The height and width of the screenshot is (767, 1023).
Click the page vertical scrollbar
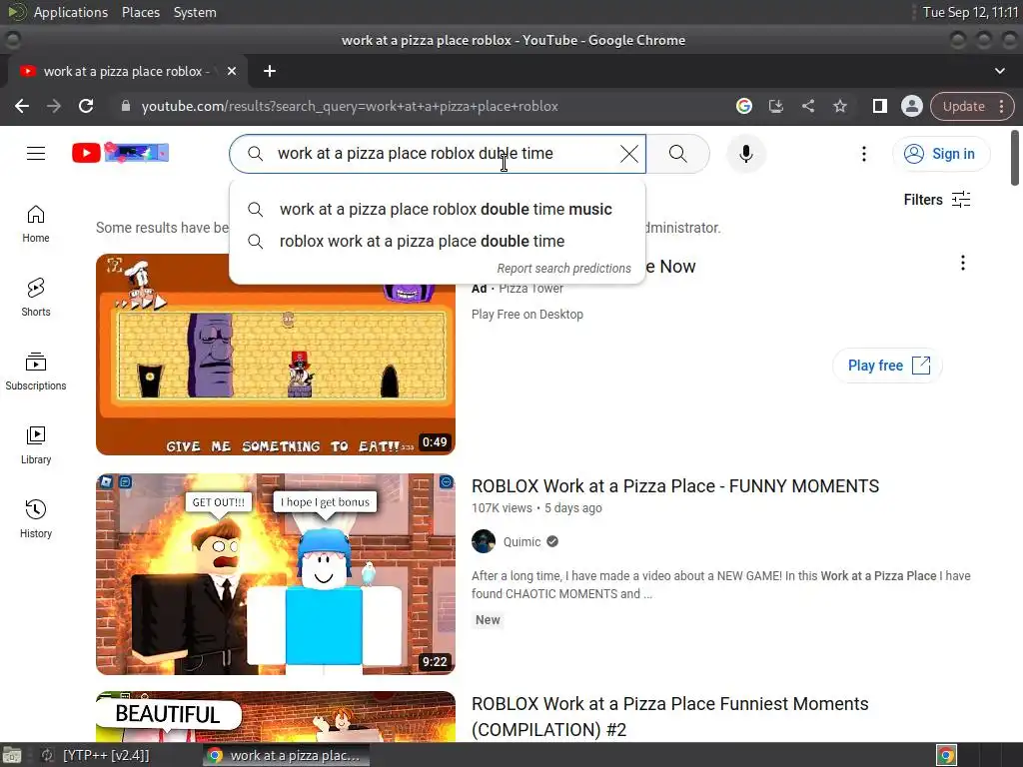[1015, 158]
